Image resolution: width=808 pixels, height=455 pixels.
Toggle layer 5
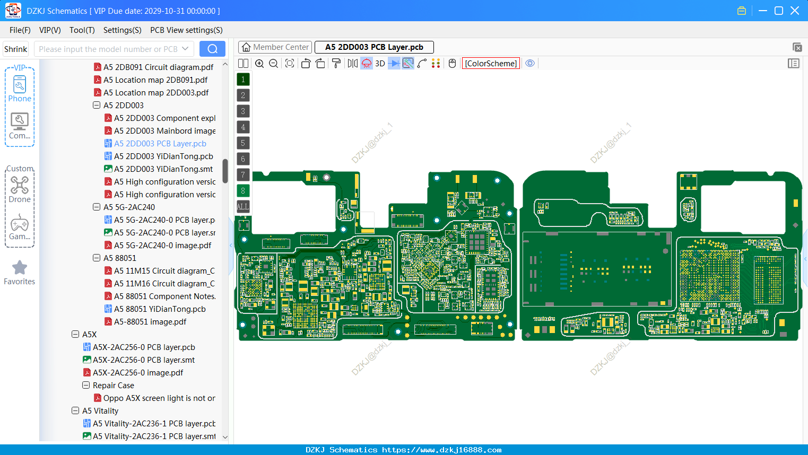(x=243, y=143)
